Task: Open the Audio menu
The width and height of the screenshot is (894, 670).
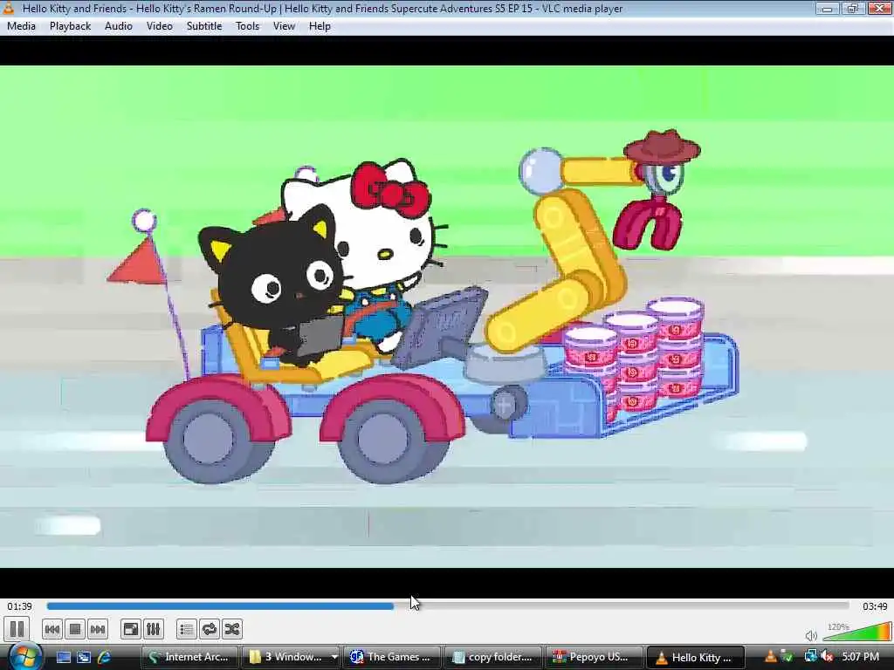Action: click(119, 26)
